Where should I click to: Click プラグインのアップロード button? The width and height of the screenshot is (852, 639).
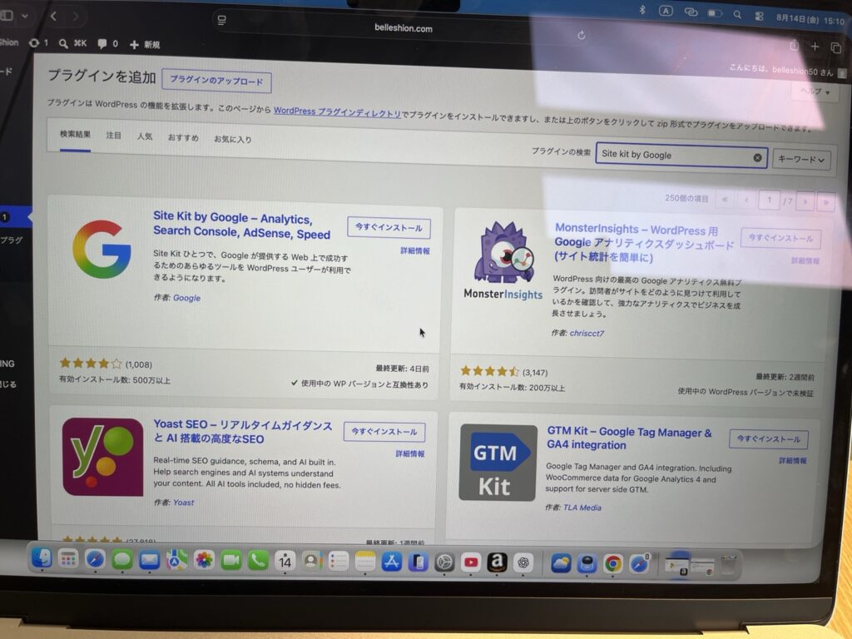click(x=216, y=81)
